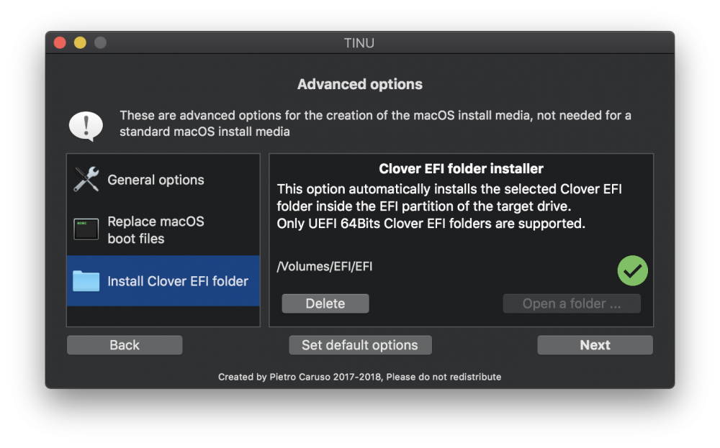Click the Advanced options heading
This screenshot has height=448, width=720.
(359, 84)
